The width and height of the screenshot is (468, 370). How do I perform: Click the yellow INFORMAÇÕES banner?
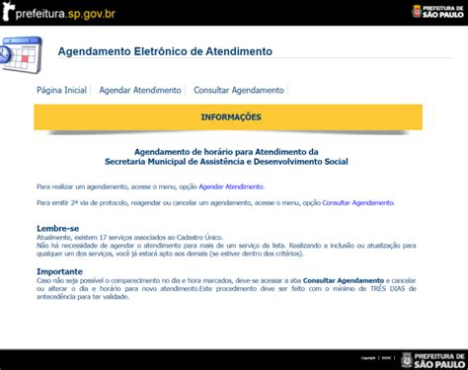click(x=228, y=117)
